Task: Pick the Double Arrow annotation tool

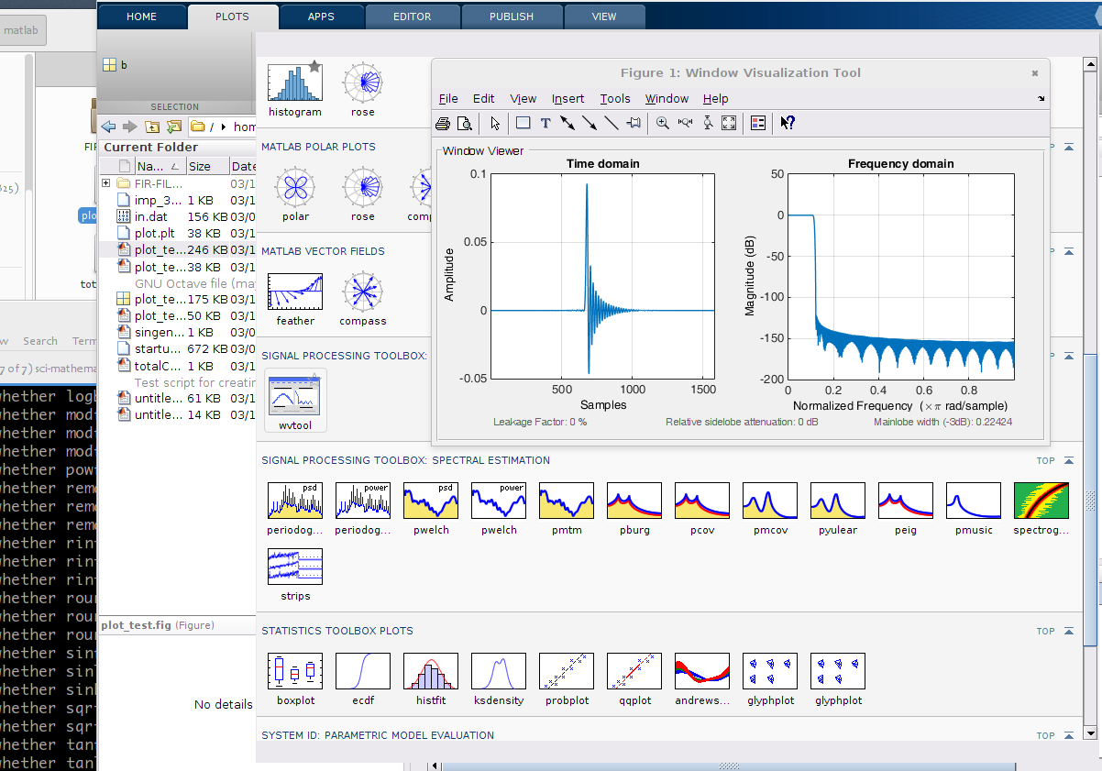Action: click(568, 123)
